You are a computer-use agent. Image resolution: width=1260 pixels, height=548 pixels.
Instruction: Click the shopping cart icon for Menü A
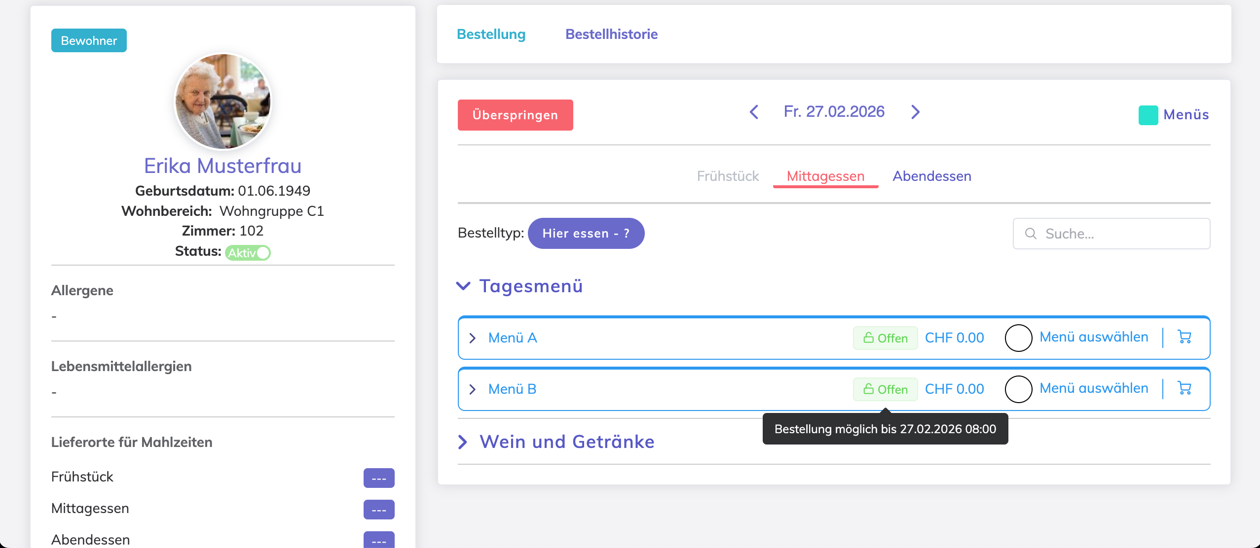click(x=1184, y=337)
